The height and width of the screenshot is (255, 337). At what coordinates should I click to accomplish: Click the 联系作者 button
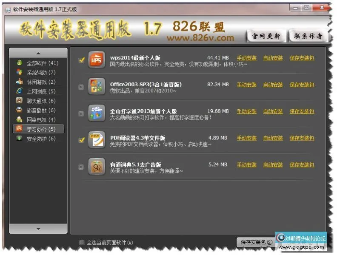tap(308, 36)
